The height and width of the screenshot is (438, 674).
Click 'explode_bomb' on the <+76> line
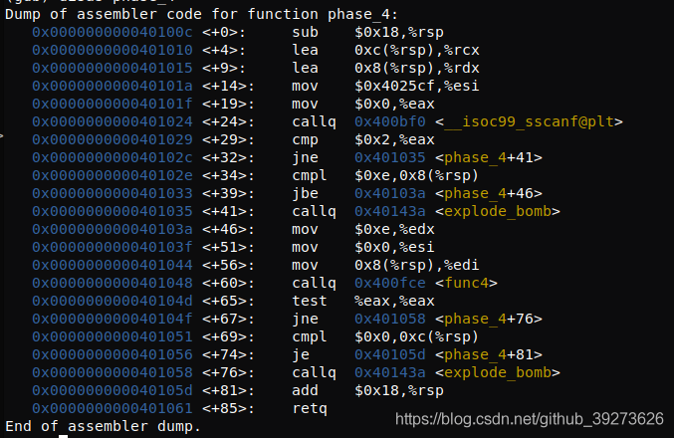(498, 372)
